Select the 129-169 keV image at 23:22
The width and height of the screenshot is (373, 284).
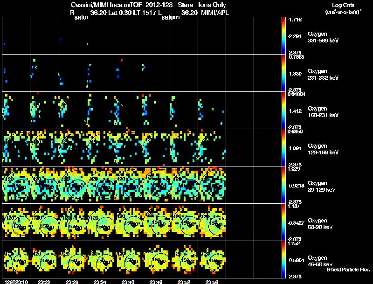[44, 147]
